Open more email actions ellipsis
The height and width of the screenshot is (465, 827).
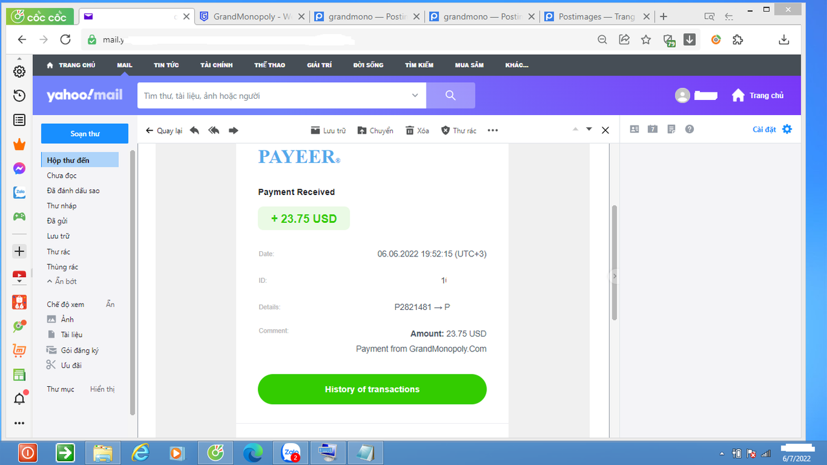point(493,130)
